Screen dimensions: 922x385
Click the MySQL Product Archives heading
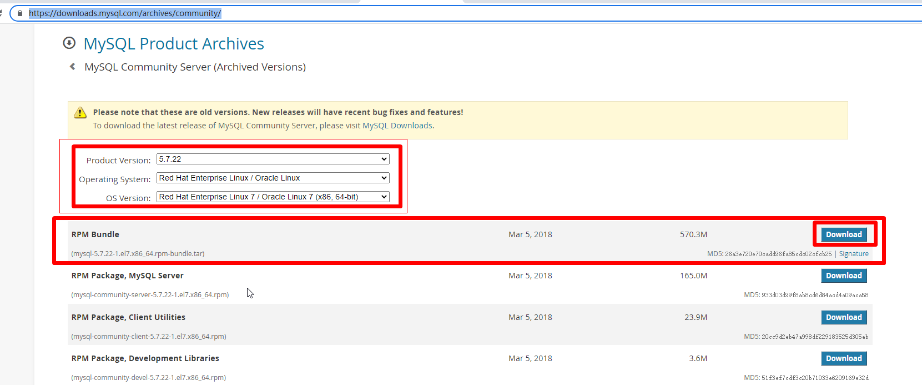pos(174,43)
